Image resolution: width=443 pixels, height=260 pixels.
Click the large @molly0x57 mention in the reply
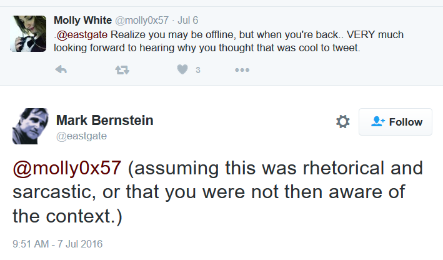pos(67,168)
